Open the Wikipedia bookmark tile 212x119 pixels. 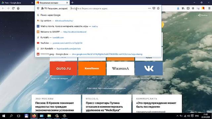pos(121,68)
